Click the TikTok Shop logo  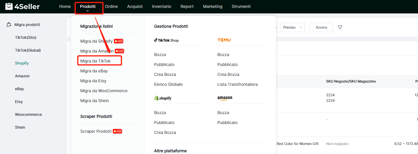click(x=166, y=40)
